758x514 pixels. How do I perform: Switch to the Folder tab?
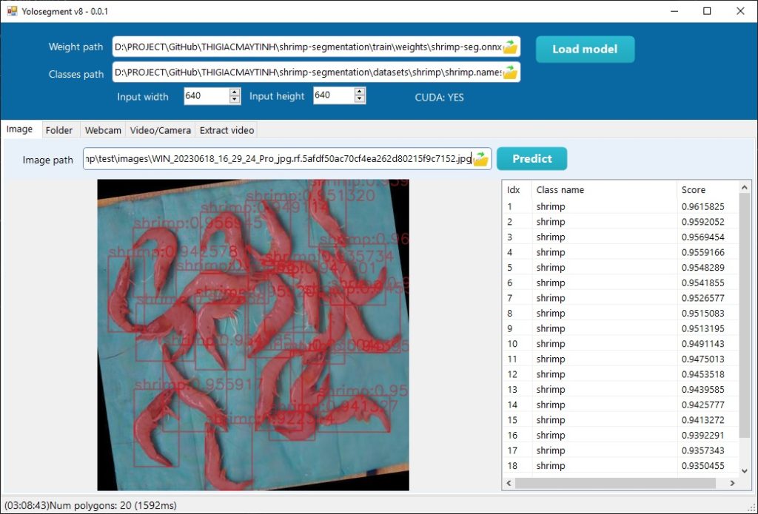click(59, 129)
